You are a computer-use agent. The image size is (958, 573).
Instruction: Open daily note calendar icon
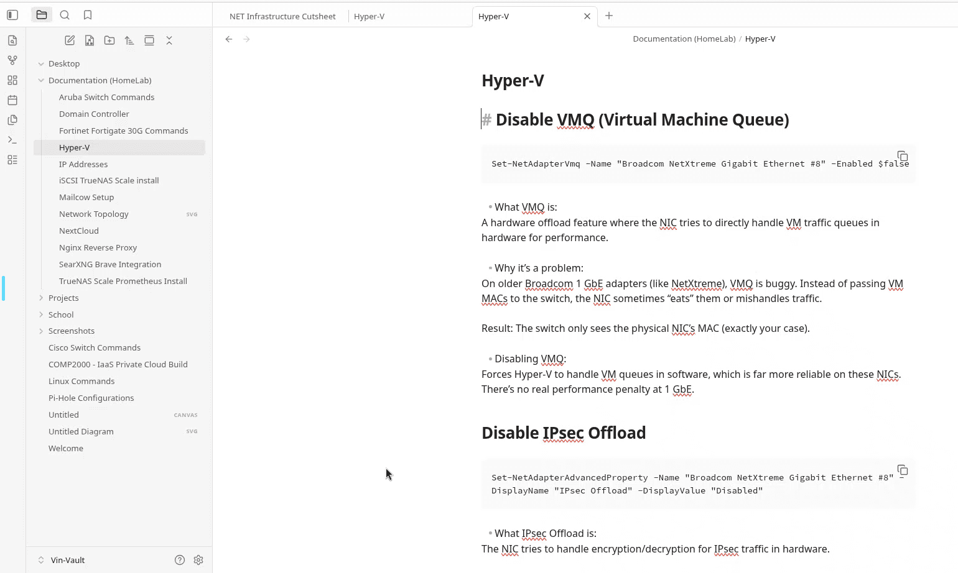[12, 100]
